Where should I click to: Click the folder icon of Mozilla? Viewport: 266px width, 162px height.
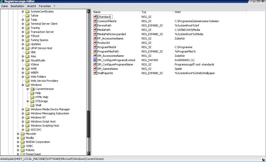[x=23, y=138]
